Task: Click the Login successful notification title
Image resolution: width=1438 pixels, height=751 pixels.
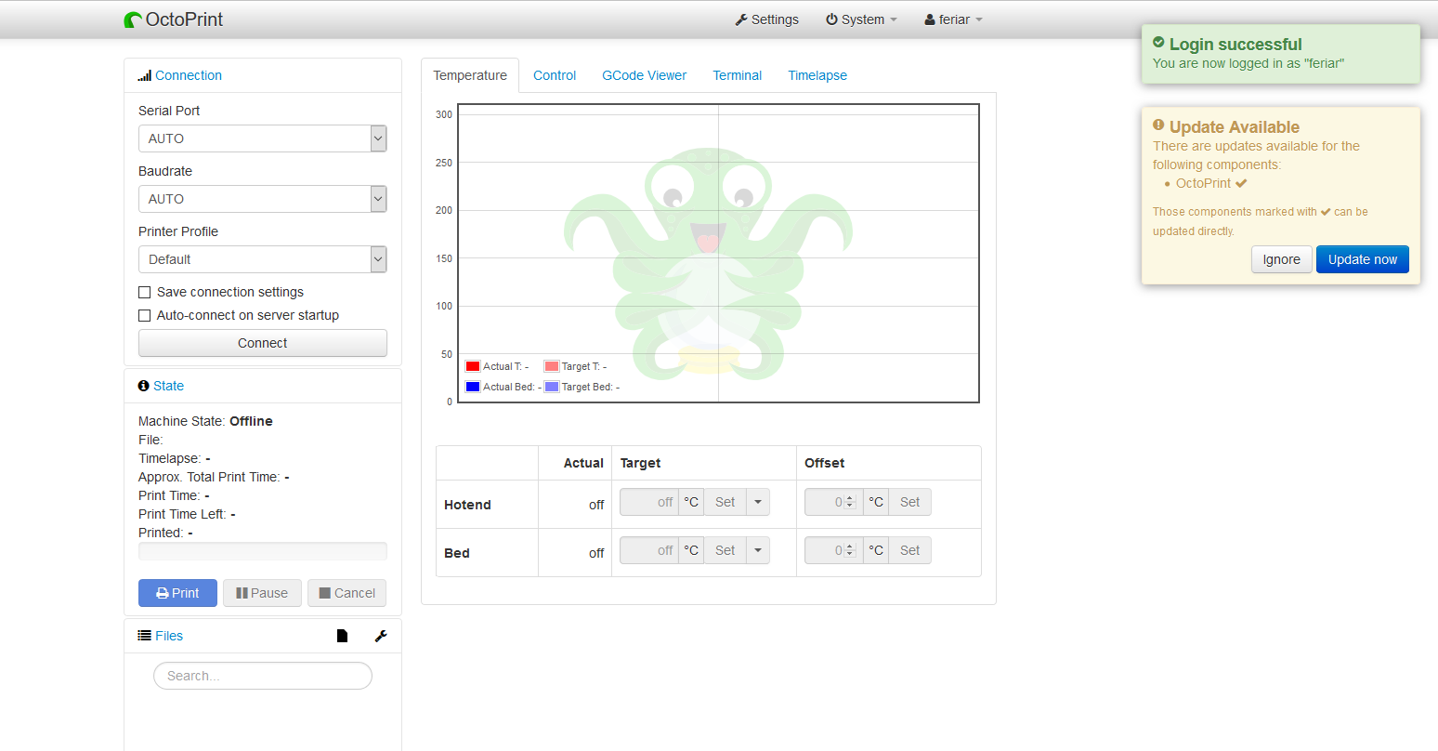Action: [x=1235, y=44]
